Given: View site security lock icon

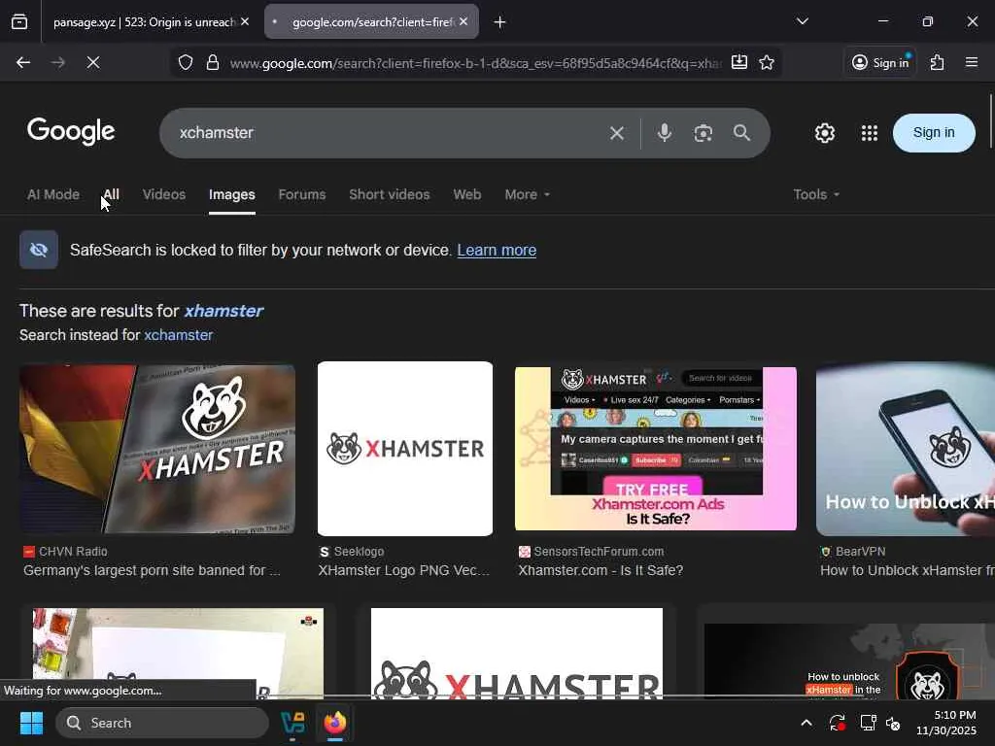Looking at the screenshot, I should point(213,62).
